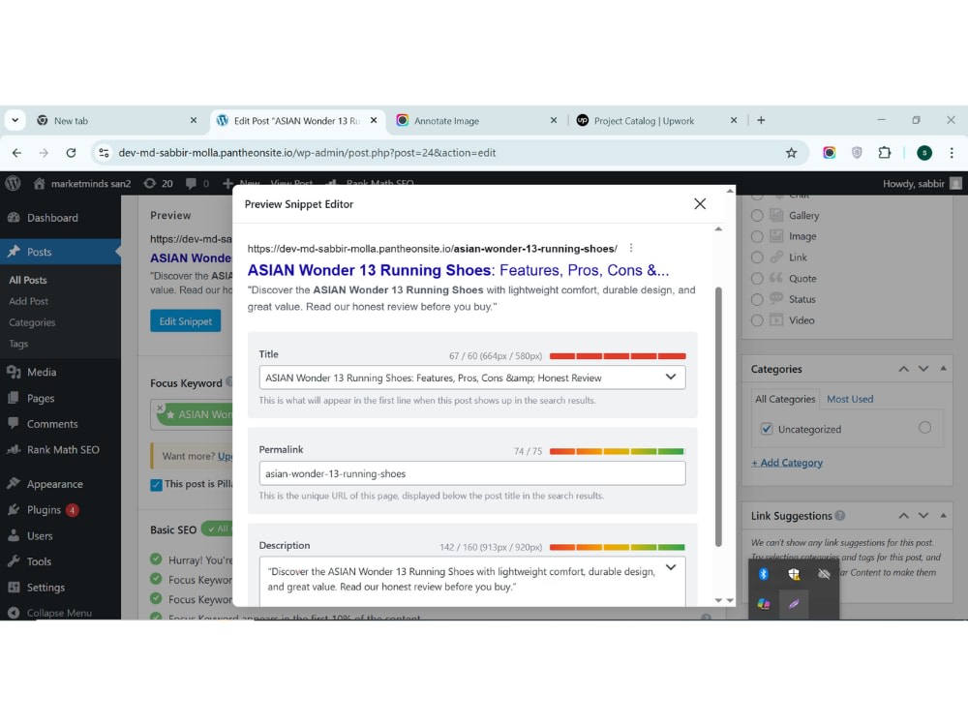Click the Permalink length progress bar
Image resolution: width=968 pixels, height=726 pixels.
coord(618,451)
